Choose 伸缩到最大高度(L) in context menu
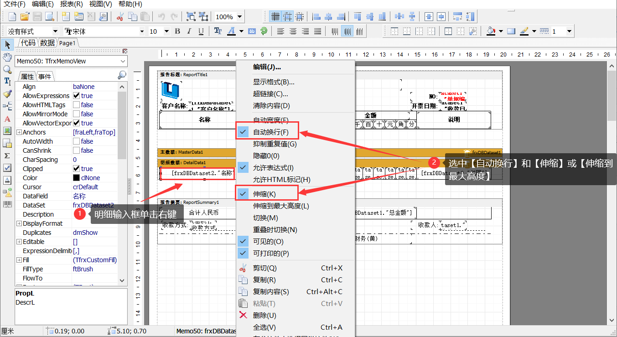 point(281,206)
